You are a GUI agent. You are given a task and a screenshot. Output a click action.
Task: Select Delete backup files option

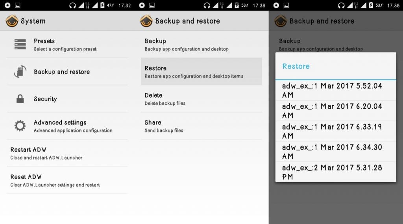pos(201,99)
